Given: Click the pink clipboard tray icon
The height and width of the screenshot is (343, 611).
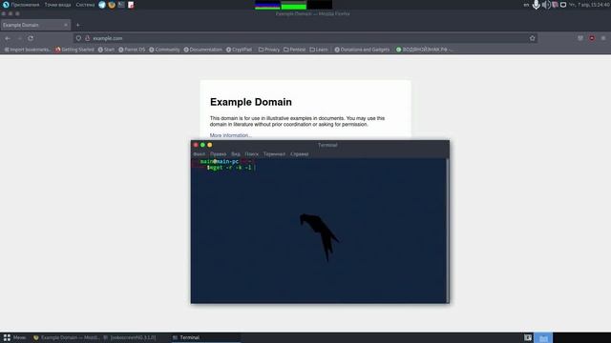Looking at the screenshot, I should coord(555,5).
